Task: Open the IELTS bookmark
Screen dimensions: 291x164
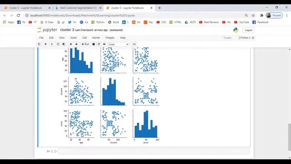Action: 190,22
